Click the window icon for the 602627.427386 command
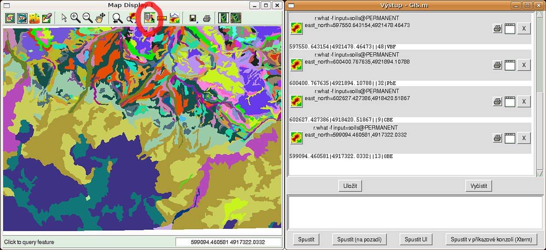The width and height of the screenshot is (546, 250). [510, 102]
